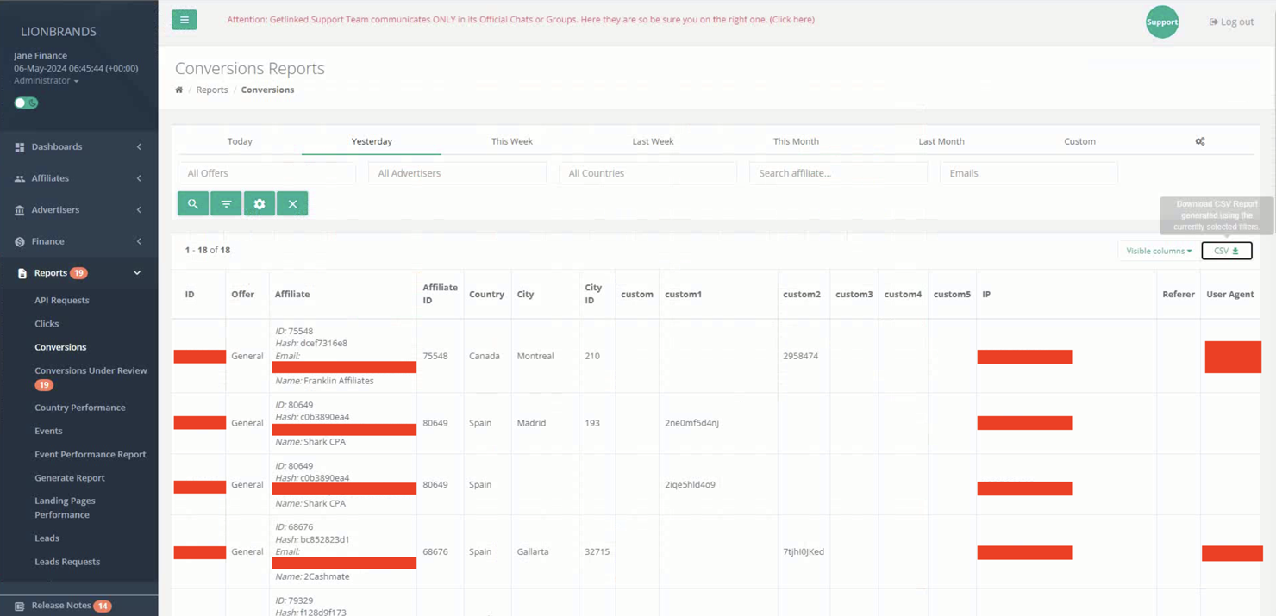This screenshot has width=1276, height=616.
Task: Open Conversions Under Review in sidebar
Action: click(91, 371)
